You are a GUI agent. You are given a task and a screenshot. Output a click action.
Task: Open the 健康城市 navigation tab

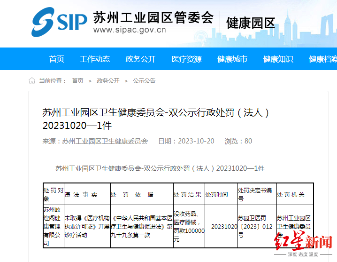click(232, 59)
